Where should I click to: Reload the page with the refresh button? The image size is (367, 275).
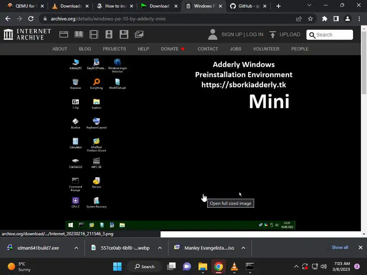point(31,19)
